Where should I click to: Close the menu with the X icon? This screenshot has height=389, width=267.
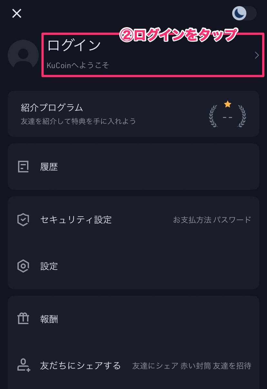click(x=17, y=14)
